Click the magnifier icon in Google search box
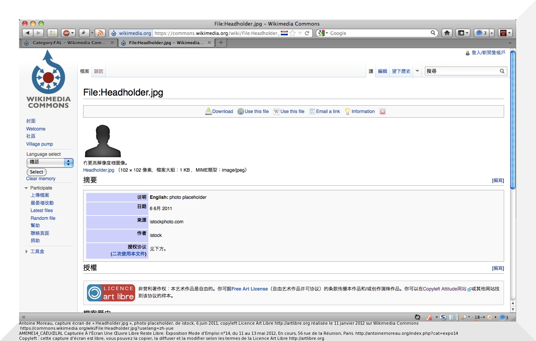This screenshot has height=341, width=536. (x=433, y=33)
